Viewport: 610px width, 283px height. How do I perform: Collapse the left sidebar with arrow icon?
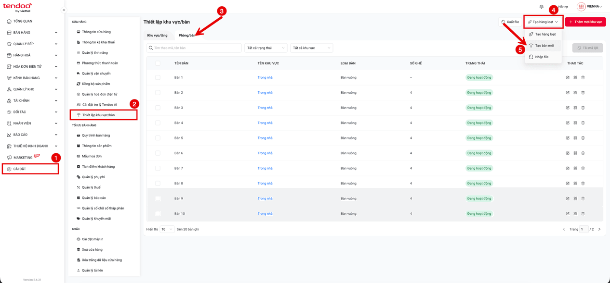(64, 10)
